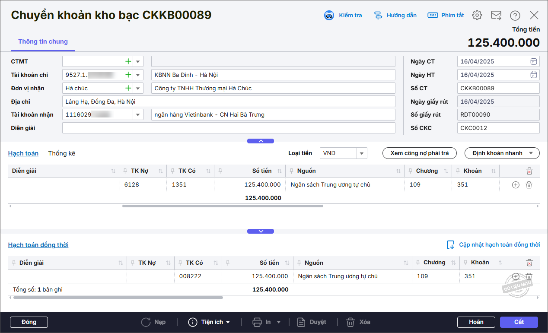Click the Hạch toán grid horizontal scrollbar
Screen dimensions: 548x333
[x=223, y=206]
